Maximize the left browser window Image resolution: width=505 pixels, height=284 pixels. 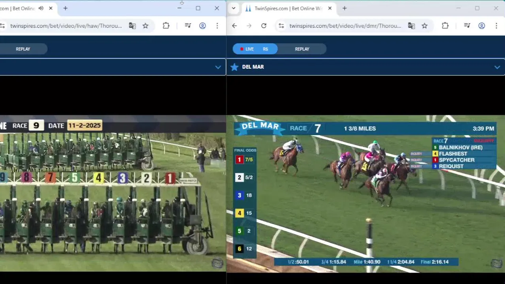click(x=198, y=8)
